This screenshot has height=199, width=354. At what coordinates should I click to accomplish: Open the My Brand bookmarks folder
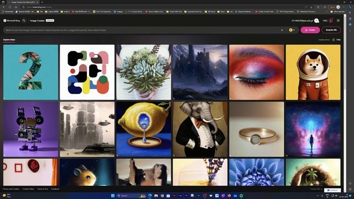click(x=210, y=11)
